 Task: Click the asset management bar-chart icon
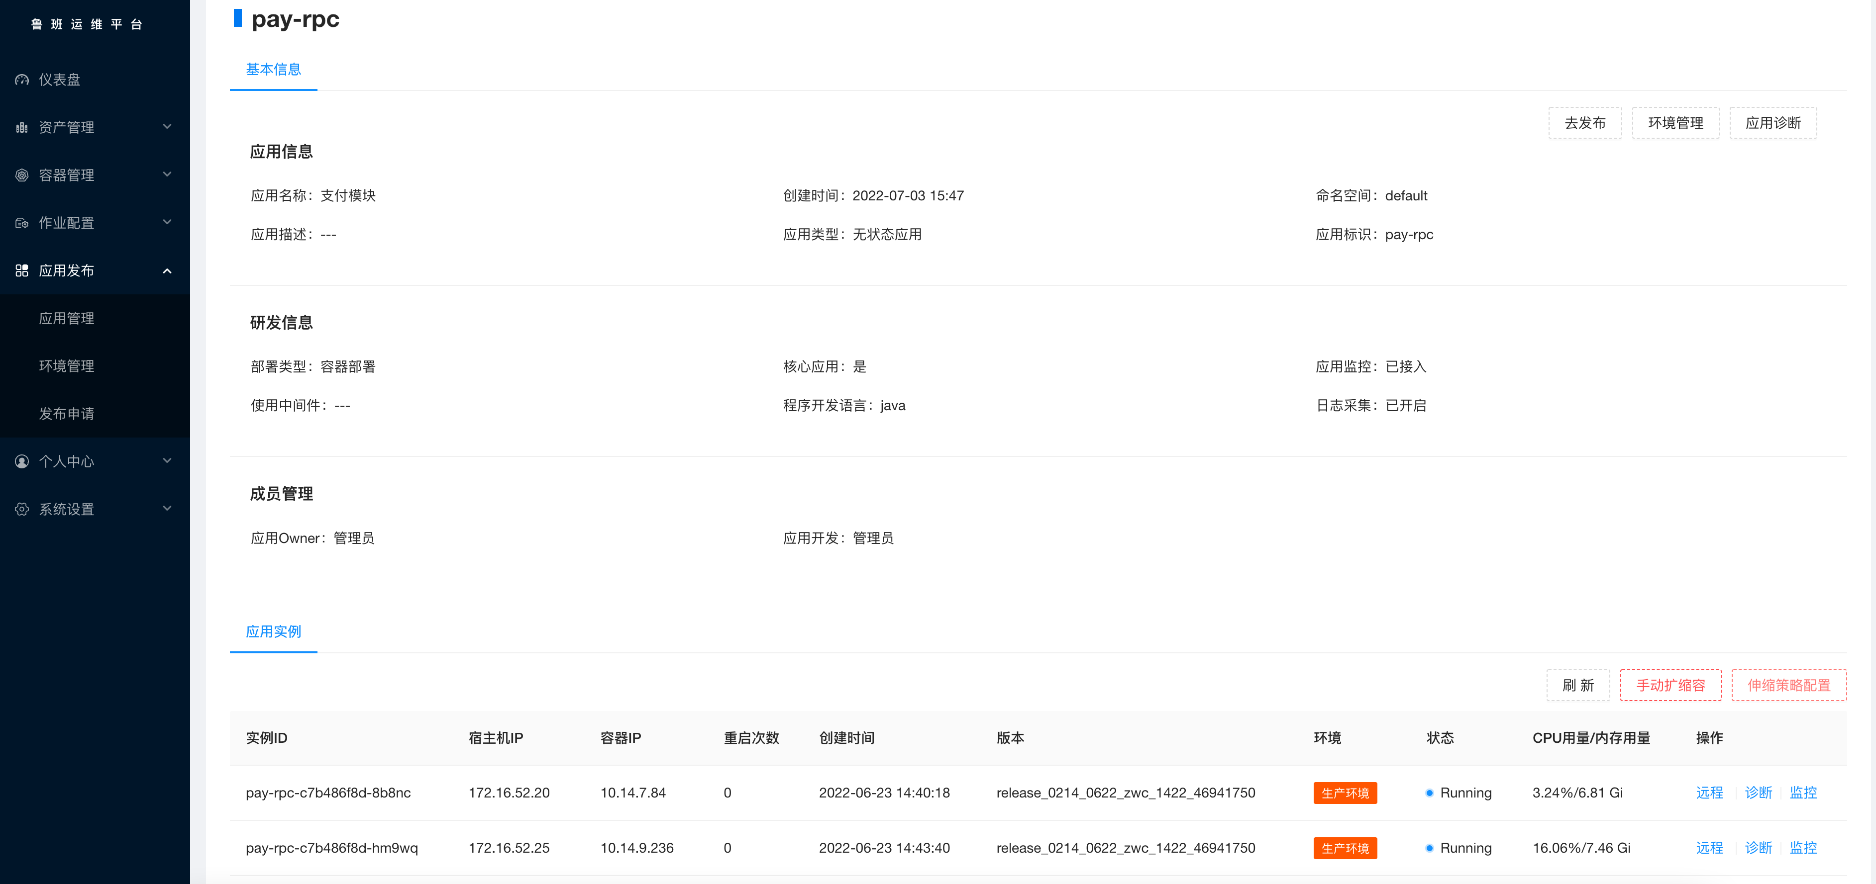[22, 127]
